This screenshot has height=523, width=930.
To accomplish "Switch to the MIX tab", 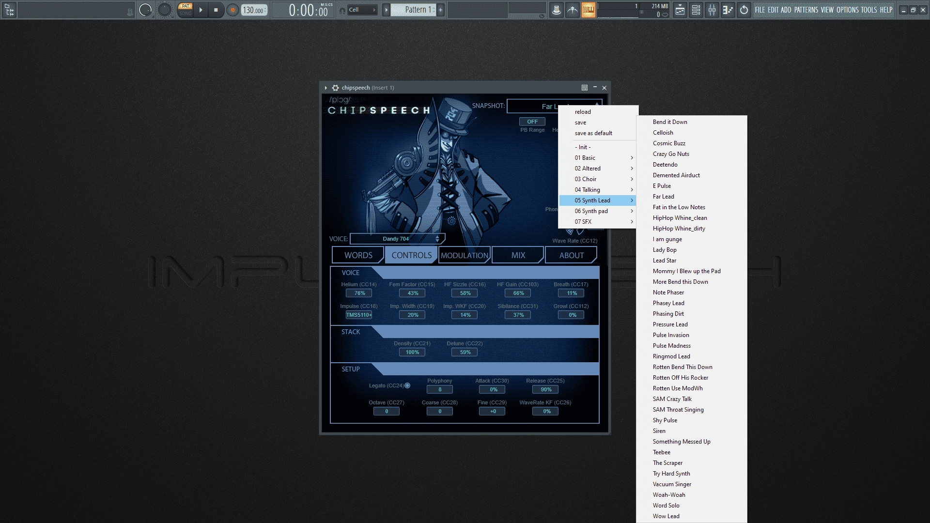I will pos(518,255).
